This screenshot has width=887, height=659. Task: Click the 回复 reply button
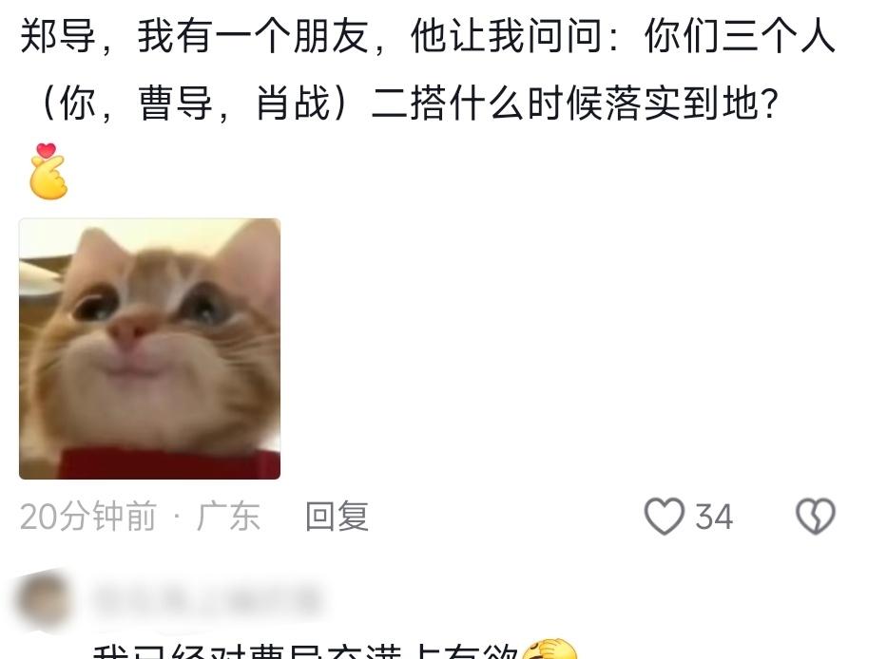pyautogui.click(x=337, y=517)
